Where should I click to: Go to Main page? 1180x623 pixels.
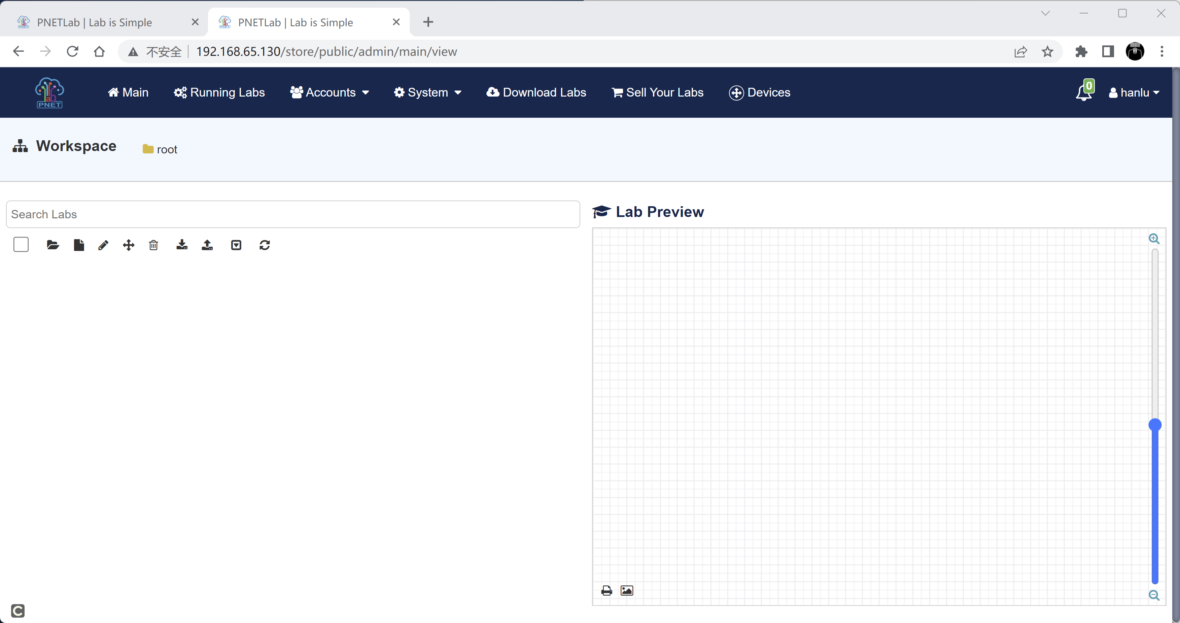tap(128, 93)
